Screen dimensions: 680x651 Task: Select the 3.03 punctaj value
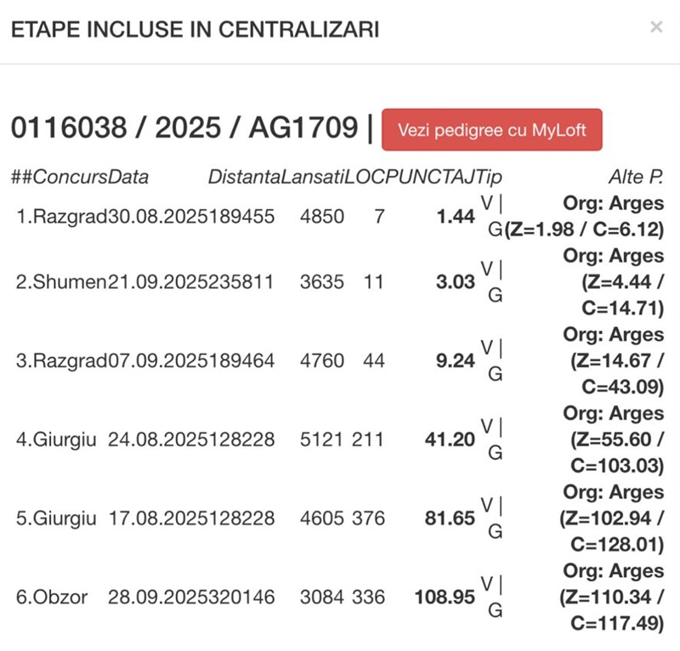click(x=455, y=282)
